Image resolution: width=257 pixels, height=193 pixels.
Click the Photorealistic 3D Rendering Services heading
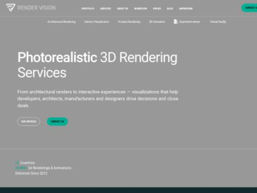point(97,65)
